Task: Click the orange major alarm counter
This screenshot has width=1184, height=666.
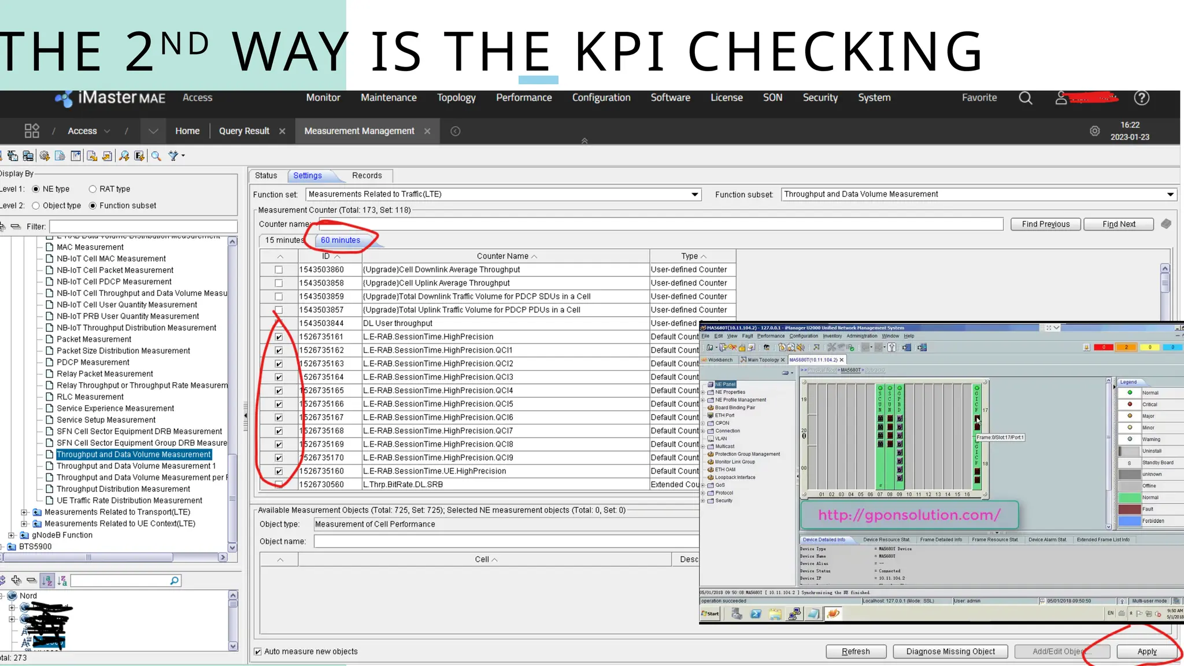Action: point(1126,347)
